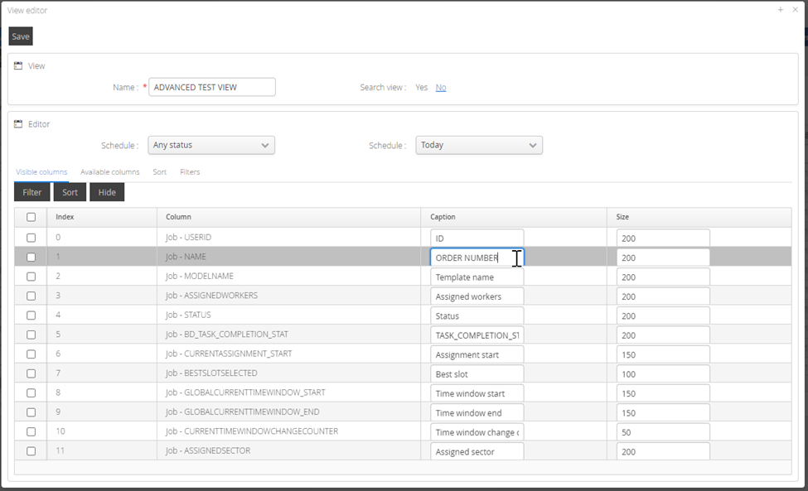Image resolution: width=808 pixels, height=491 pixels.
Task: Select the Visible columns tab
Action: [x=41, y=172]
